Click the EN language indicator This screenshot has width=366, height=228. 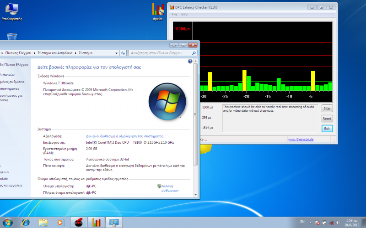[x=302, y=222]
